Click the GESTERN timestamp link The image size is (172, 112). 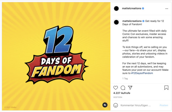[118, 97]
